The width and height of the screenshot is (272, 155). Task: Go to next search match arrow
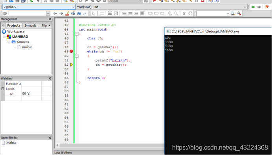tap(61, 13)
